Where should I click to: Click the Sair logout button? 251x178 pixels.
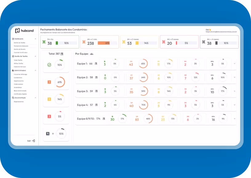(x=31, y=141)
